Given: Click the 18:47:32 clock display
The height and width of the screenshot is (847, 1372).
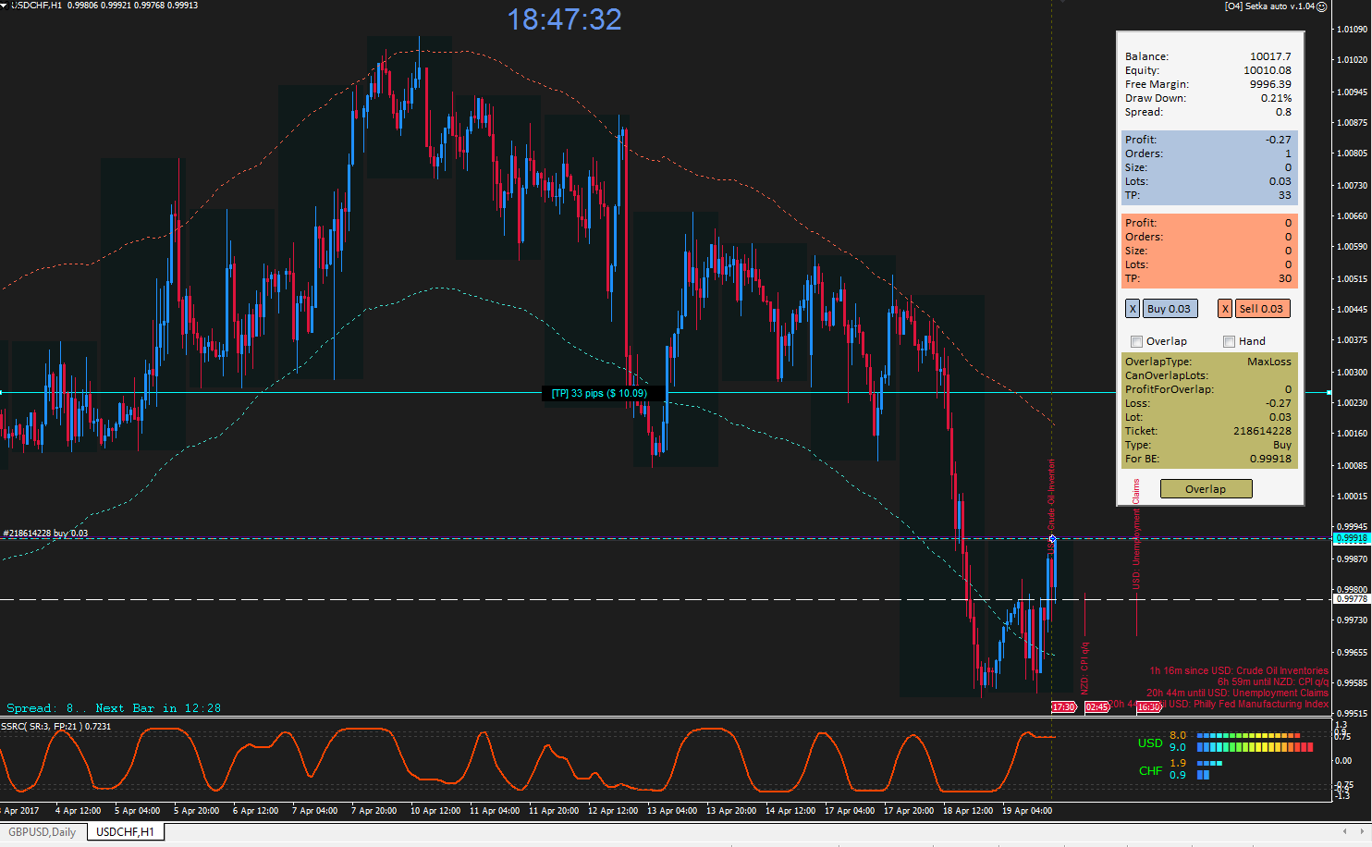Looking at the screenshot, I should pyautogui.click(x=565, y=18).
